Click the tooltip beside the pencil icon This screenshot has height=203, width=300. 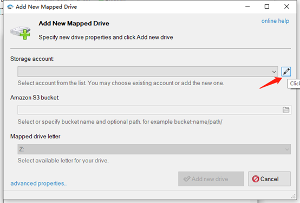coord(294,84)
